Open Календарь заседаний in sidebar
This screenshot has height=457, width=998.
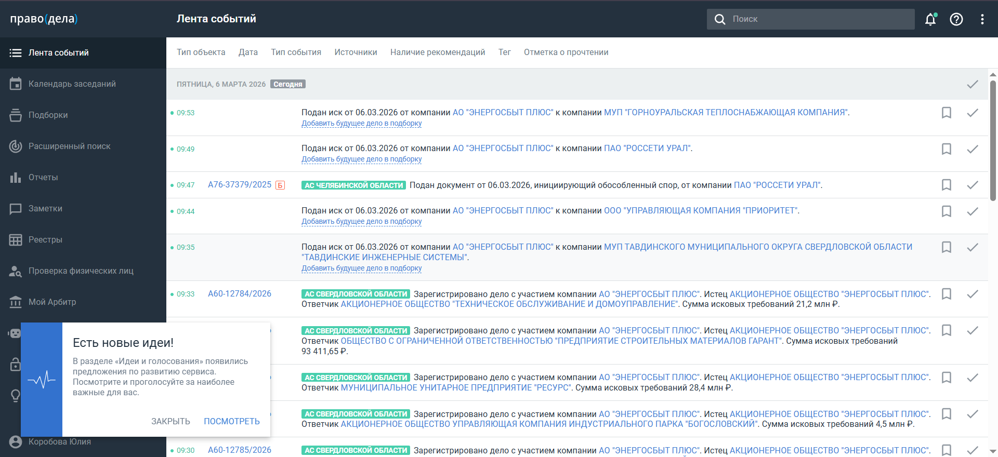(72, 84)
